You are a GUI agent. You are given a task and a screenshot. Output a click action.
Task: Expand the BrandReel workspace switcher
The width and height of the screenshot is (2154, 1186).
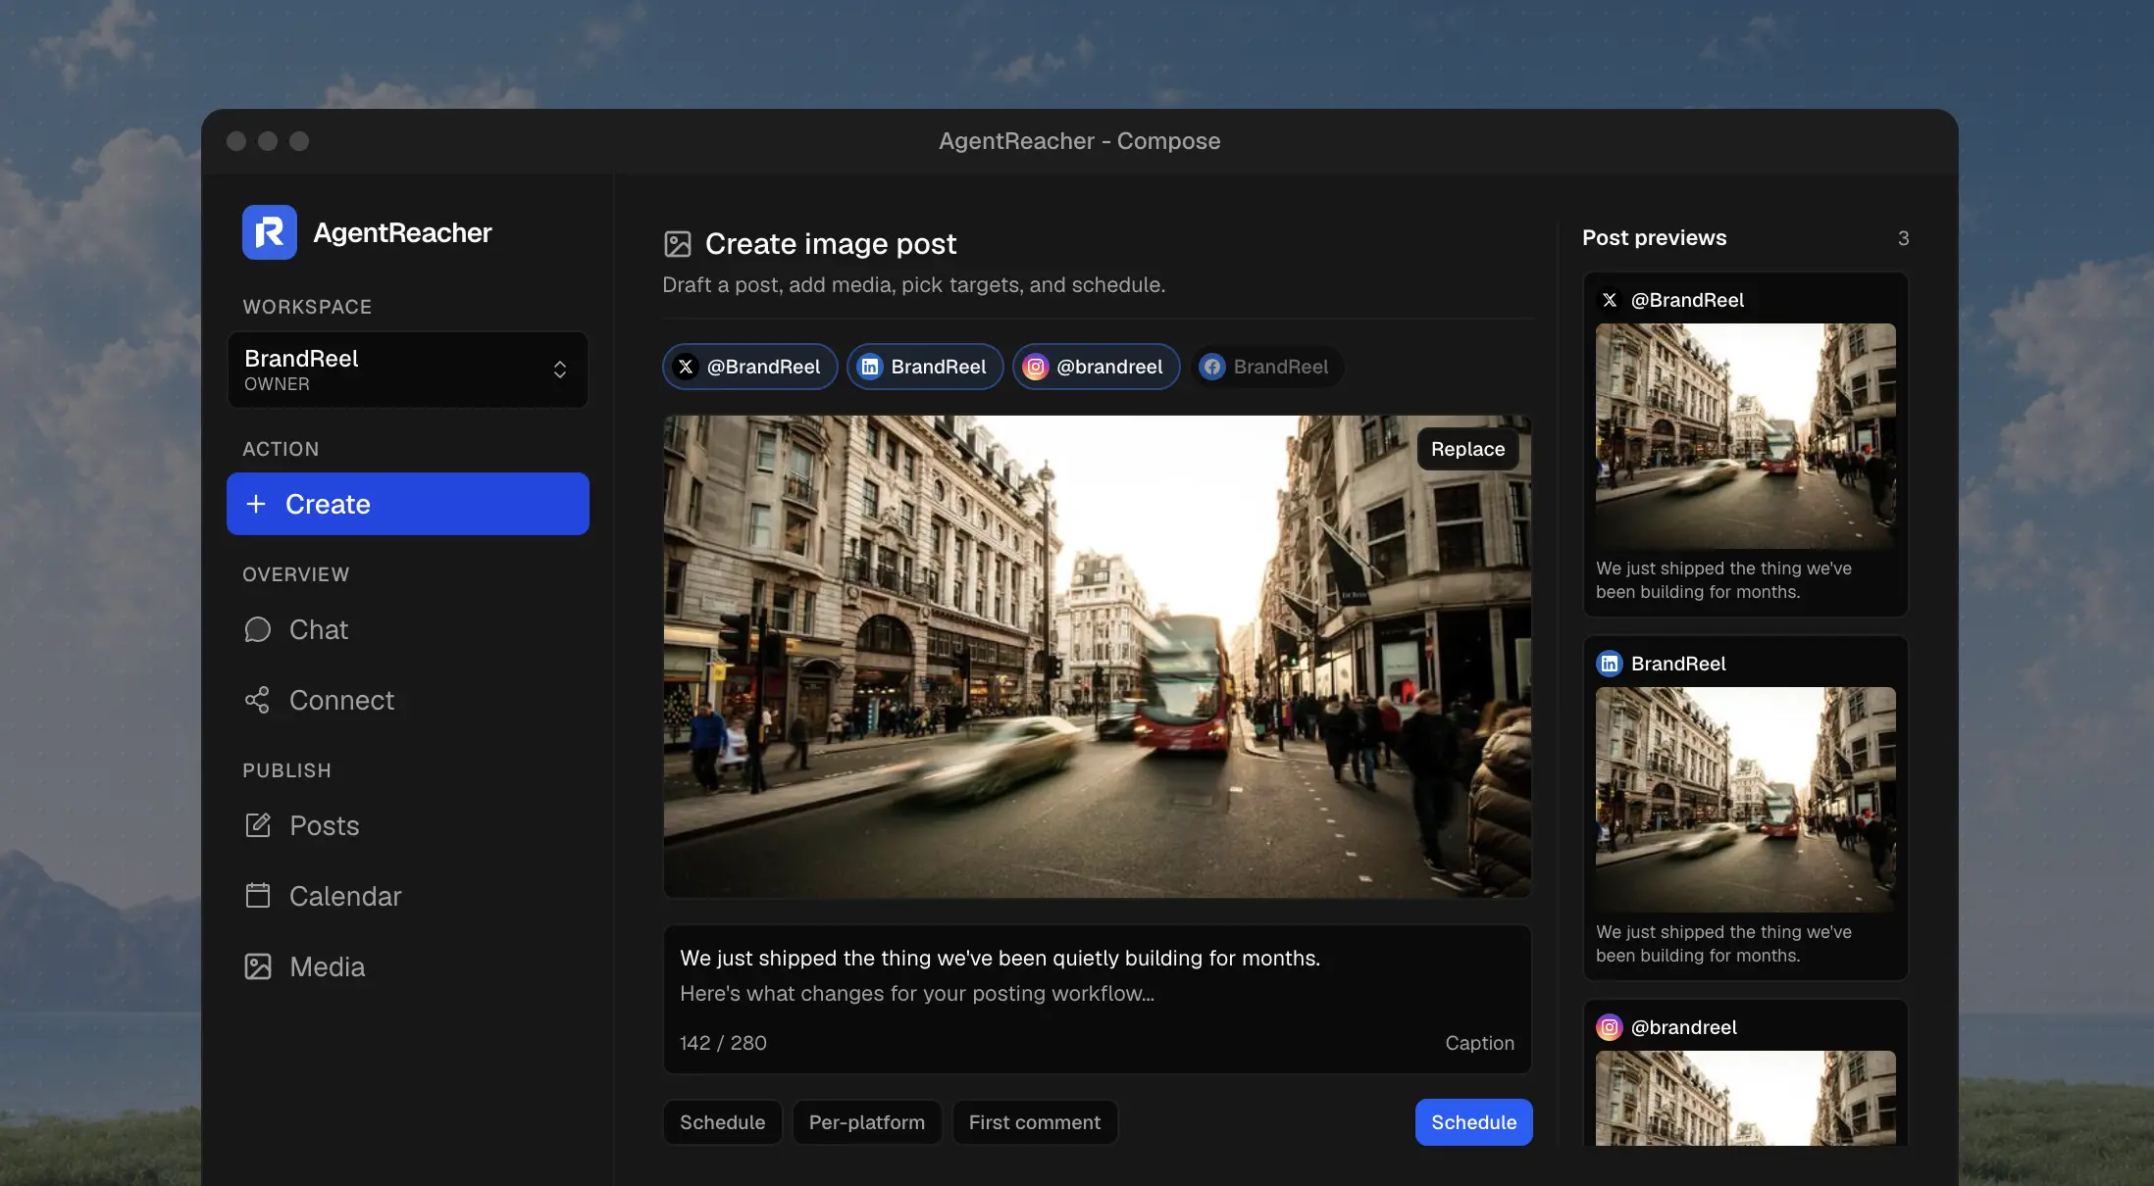tap(408, 370)
